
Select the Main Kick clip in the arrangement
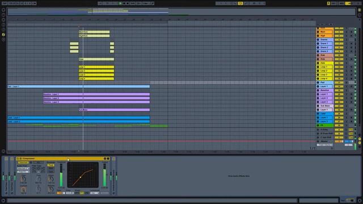pos(94,32)
